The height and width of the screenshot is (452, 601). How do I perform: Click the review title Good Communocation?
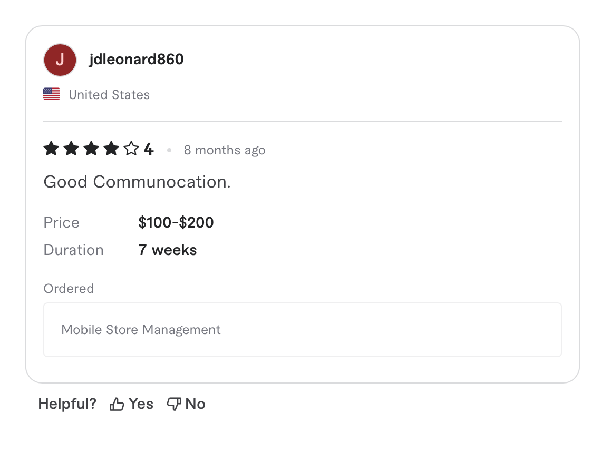pos(137,182)
